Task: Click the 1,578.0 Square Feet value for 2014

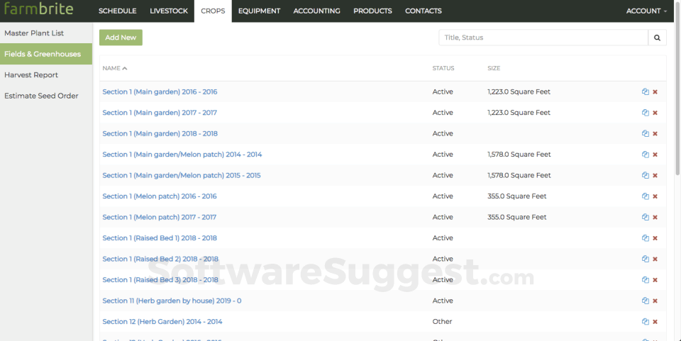Action: point(519,155)
